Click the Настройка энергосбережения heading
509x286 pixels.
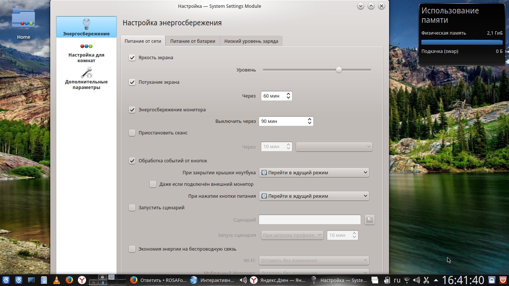[172, 23]
